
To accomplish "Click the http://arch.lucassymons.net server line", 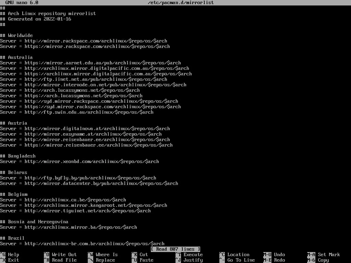I will [x=70, y=90].
